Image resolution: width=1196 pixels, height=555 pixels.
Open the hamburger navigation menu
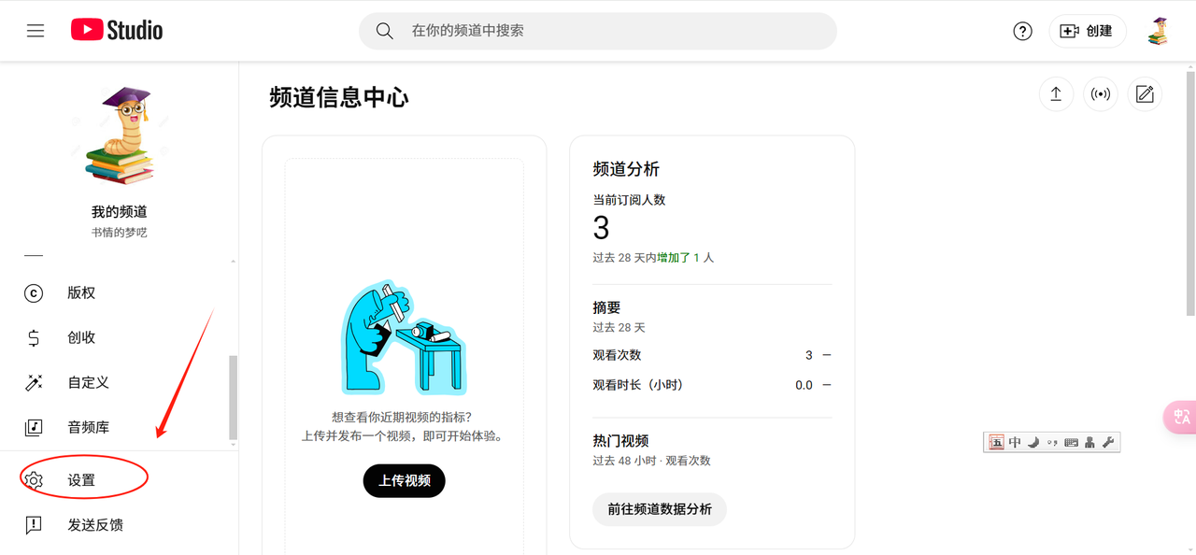pos(36,31)
